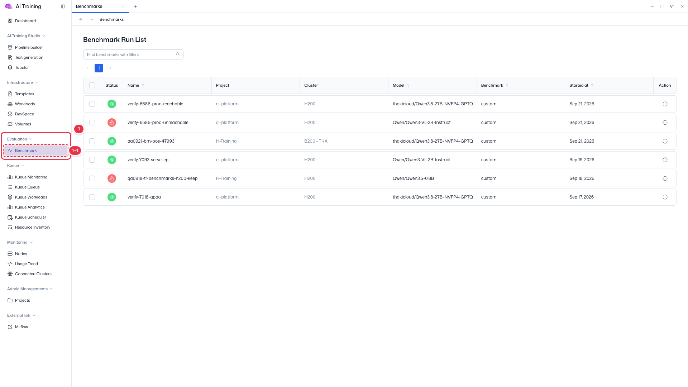Go to page 1 button
The height and width of the screenshot is (387, 688).
coord(99,68)
